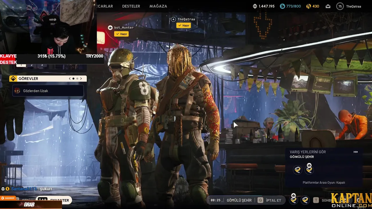Select bot_Hunter player name tag

point(124,28)
